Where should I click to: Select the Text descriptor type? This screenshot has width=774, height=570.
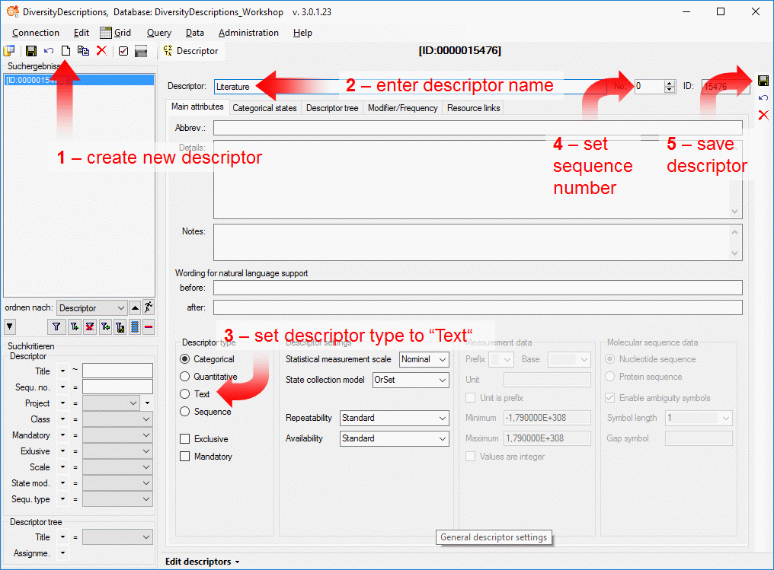184,394
